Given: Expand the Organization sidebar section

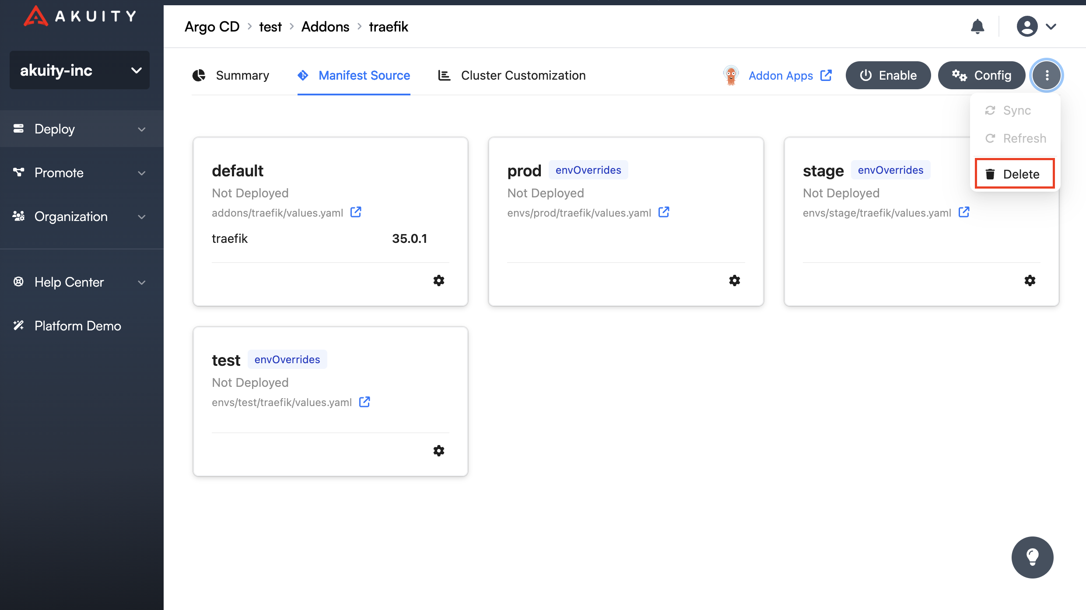Looking at the screenshot, I should point(81,216).
